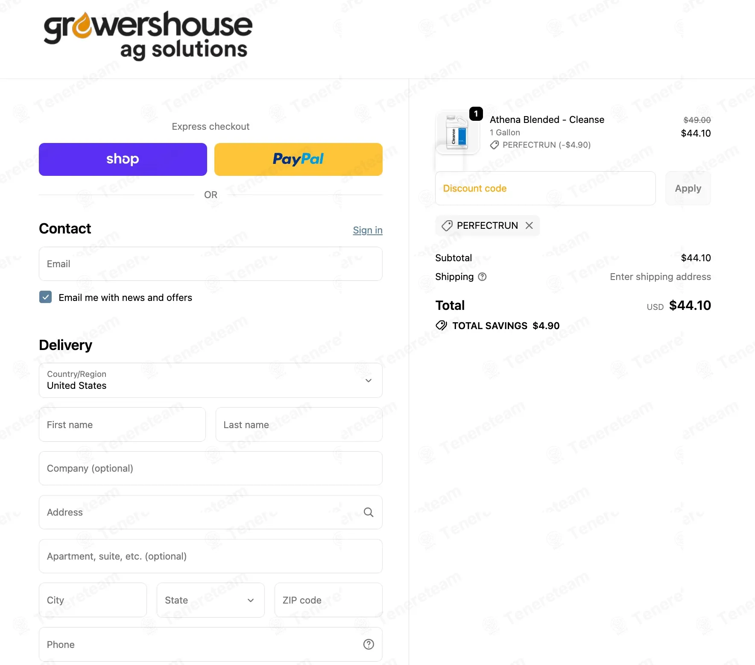The image size is (755, 665).
Task: Focus the Address input field
Action: (x=211, y=512)
